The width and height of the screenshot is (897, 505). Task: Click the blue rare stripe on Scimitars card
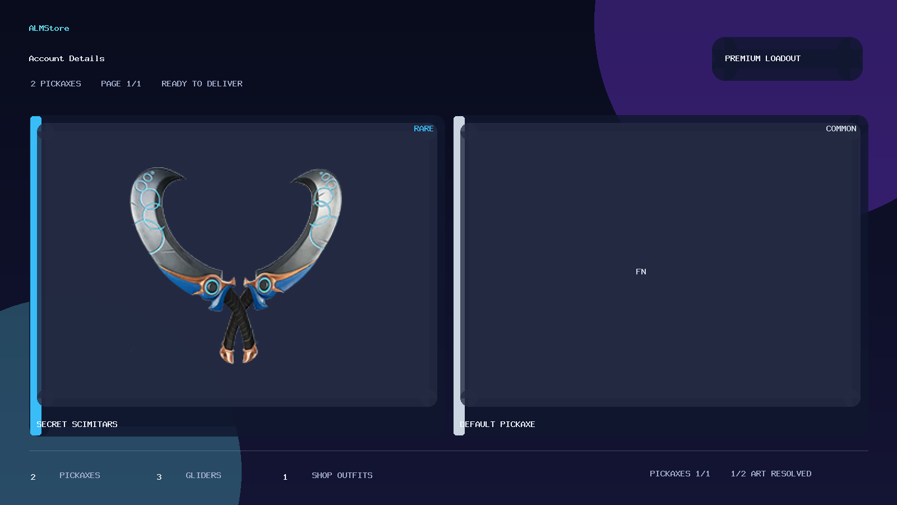tap(36, 276)
